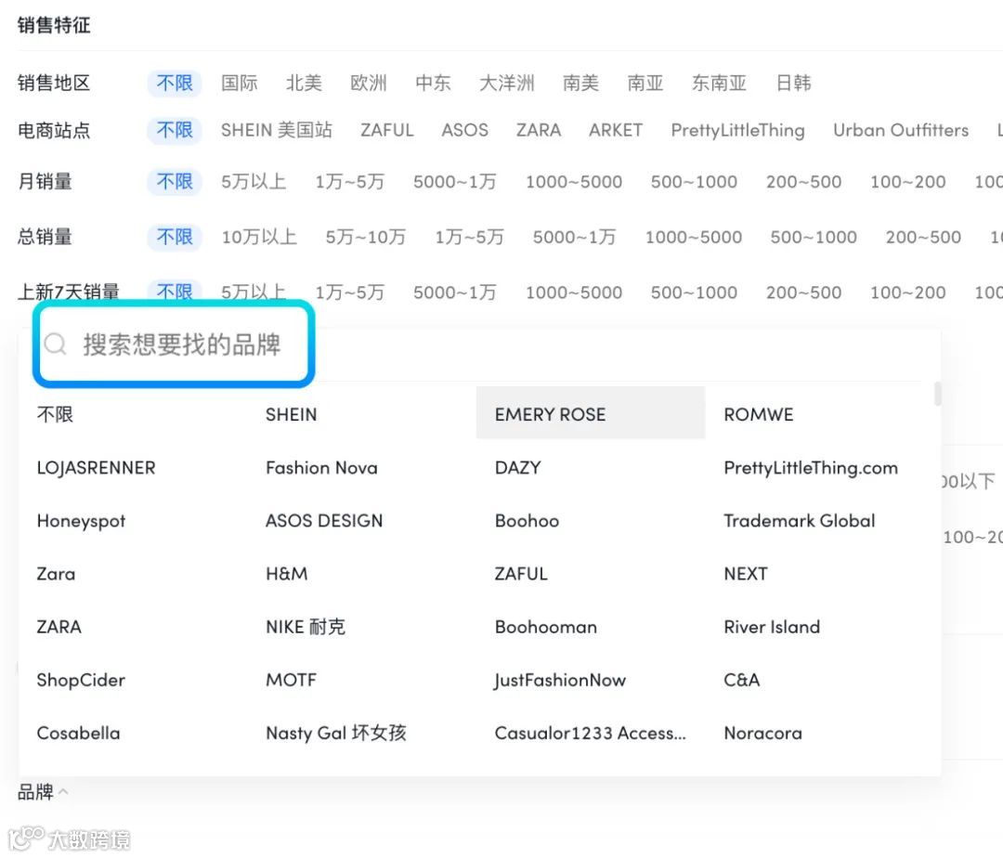Pick 不限 in the brand list
Screen dimensions: 1003x858
(55, 414)
